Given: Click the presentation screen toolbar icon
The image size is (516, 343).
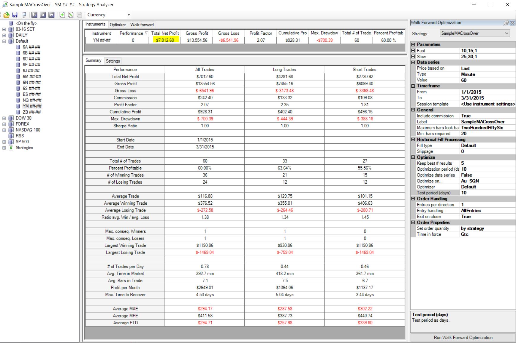Looking at the screenshot, I should click(23, 15).
